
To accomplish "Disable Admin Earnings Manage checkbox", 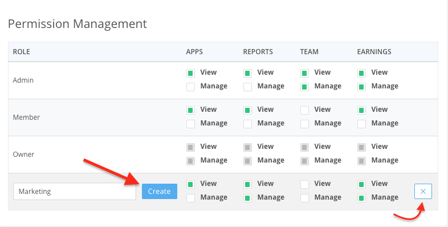I will [x=361, y=87].
